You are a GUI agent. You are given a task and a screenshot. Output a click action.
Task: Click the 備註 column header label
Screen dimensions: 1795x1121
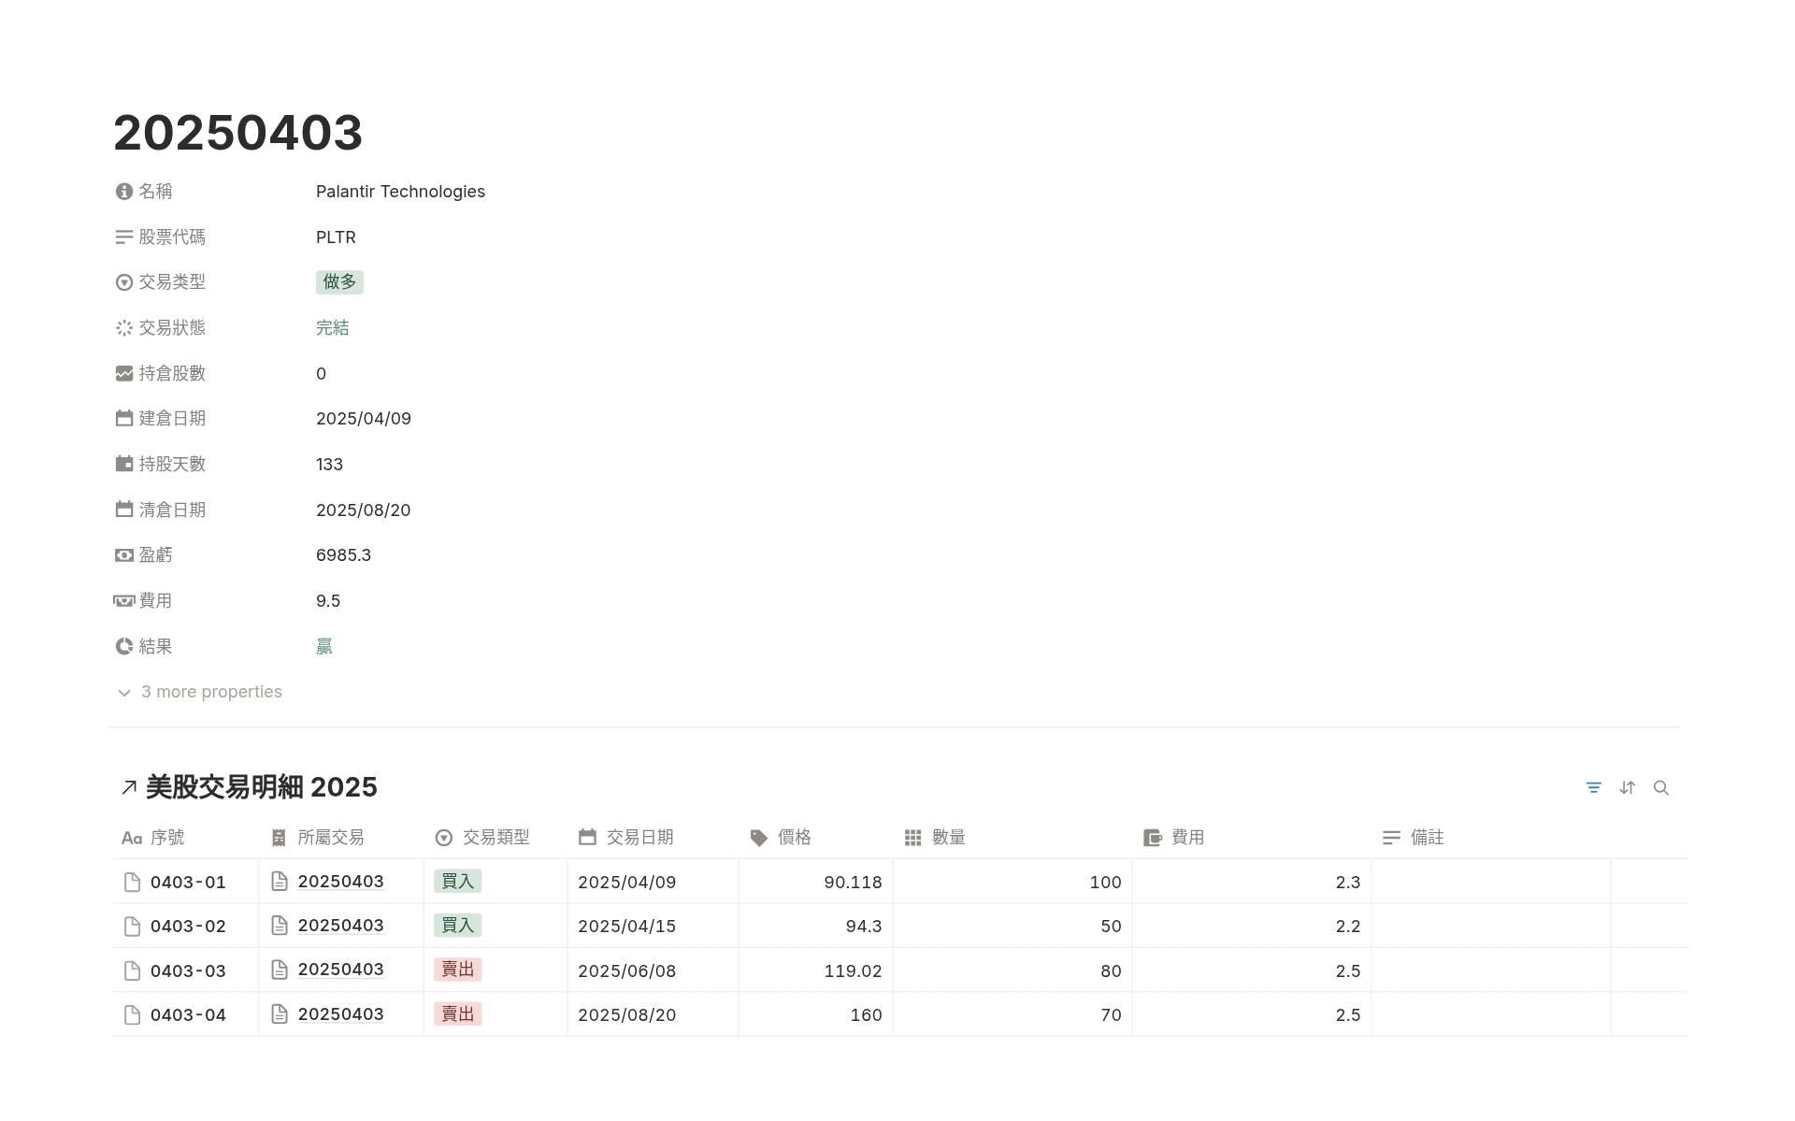[x=1428, y=839]
